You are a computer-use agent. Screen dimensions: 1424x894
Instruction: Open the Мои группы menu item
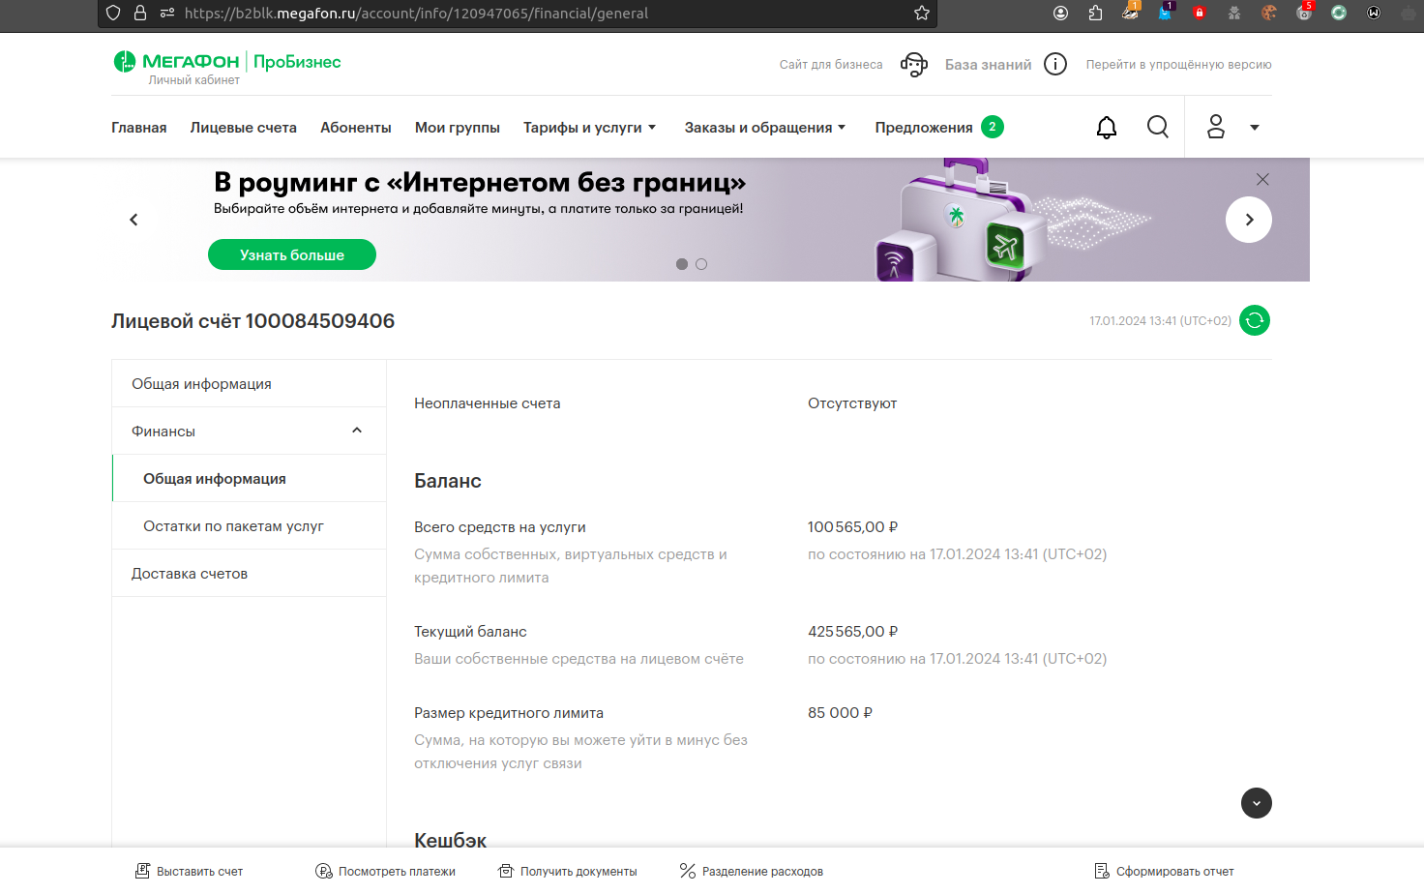coord(458,128)
